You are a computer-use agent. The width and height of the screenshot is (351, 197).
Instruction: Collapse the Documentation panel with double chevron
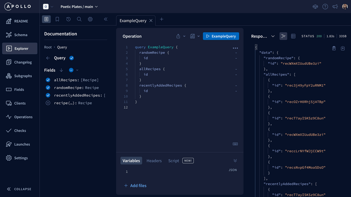coord(106,19)
